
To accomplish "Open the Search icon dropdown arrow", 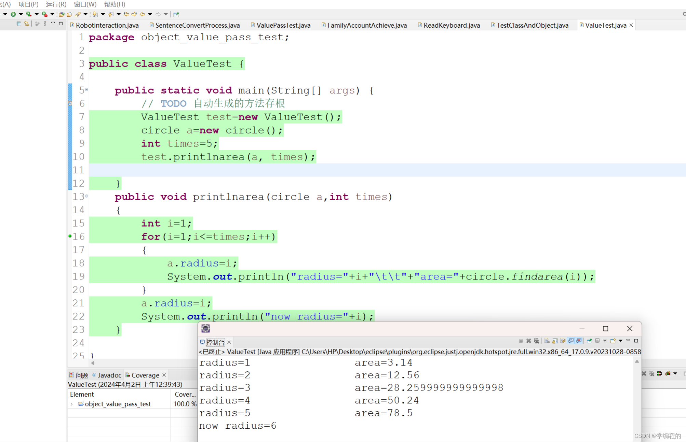I will click(85, 14).
